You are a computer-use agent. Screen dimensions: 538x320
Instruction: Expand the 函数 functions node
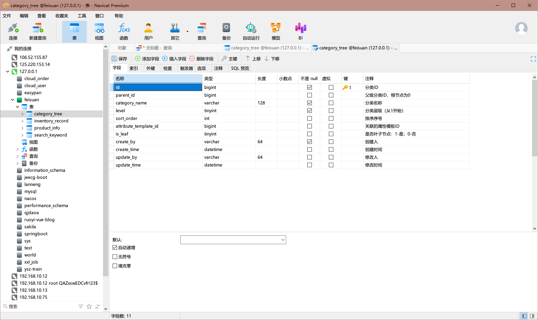18,149
